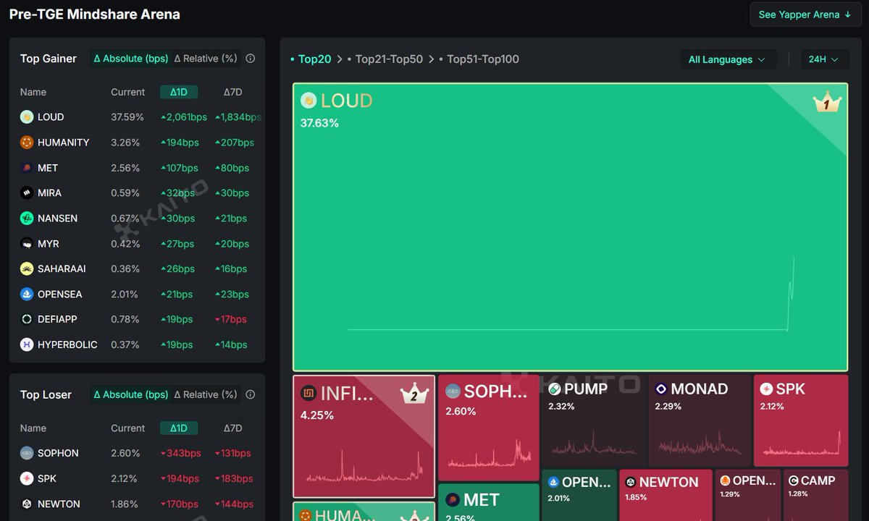869x521 pixels.
Task: Click See Yapper Arena button
Action: (x=805, y=14)
